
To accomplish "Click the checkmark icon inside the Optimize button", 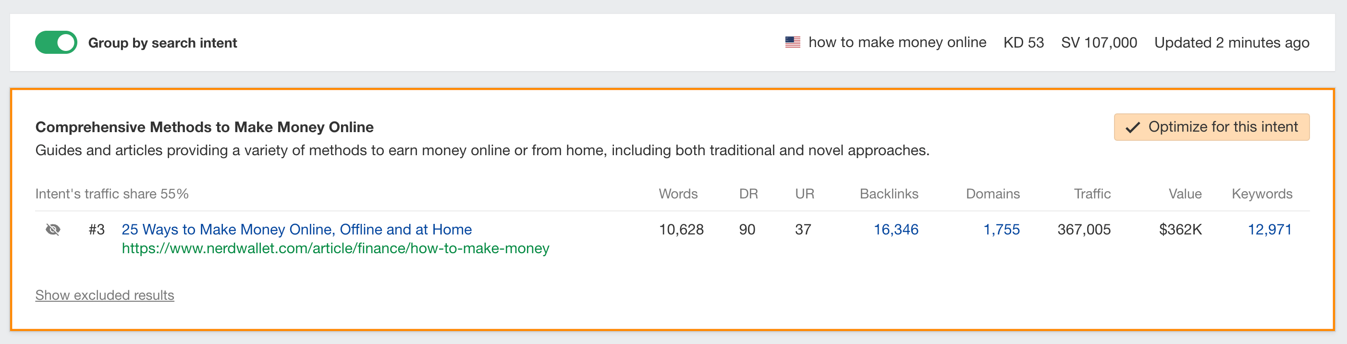I will point(1133,126).
